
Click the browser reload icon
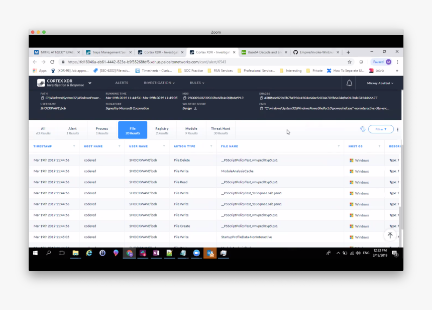coord(52,62)
